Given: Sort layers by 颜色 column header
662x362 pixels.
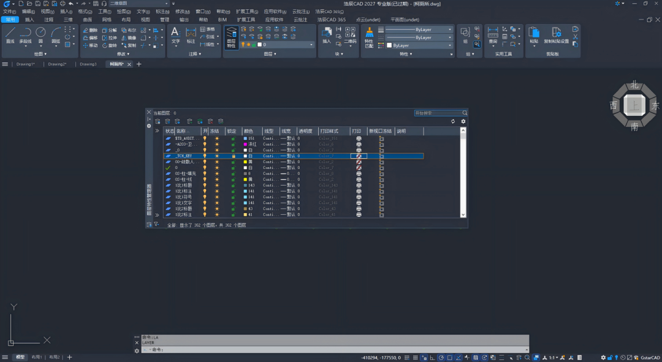Looking at the screenshot, I should (x=252, y=131).
